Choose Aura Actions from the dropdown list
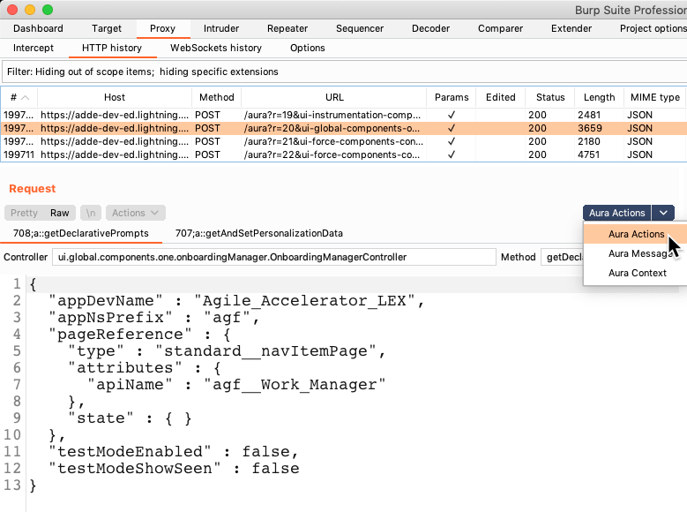687x512 pixels. click(636, 234)
